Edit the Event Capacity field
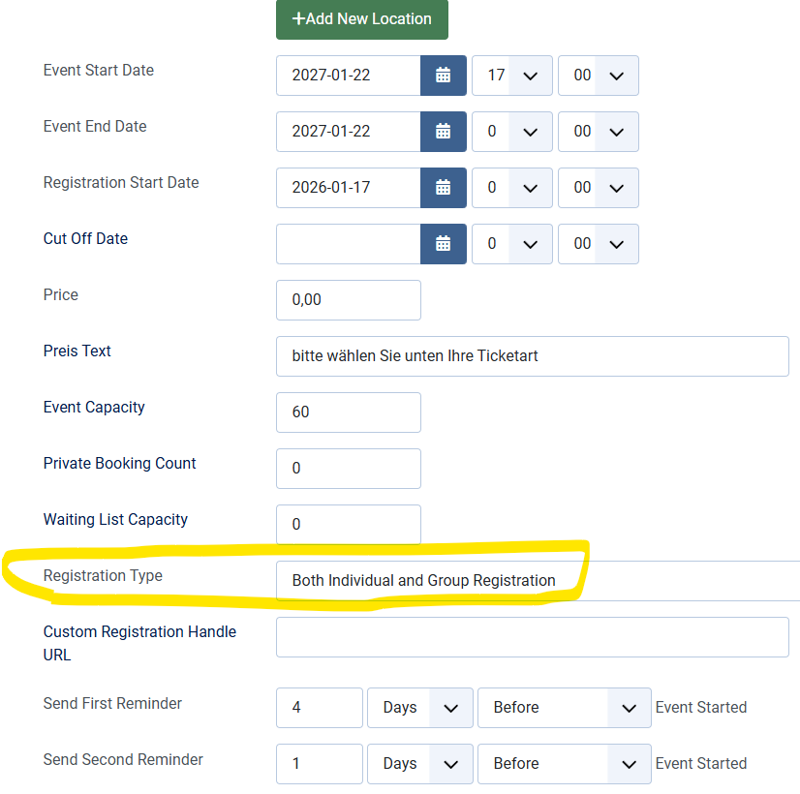 coord(348,412)
